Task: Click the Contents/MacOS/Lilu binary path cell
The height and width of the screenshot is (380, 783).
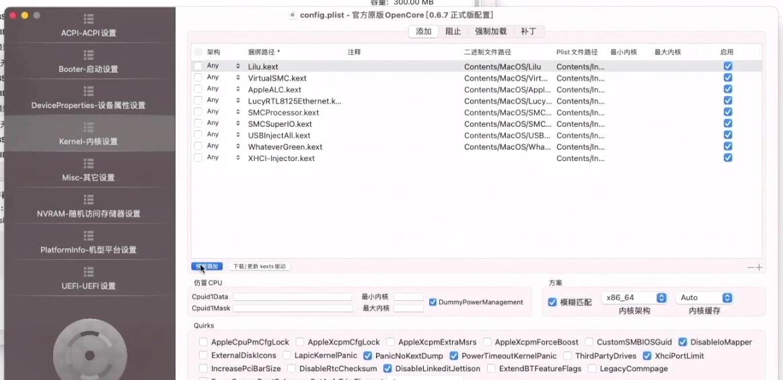Action: click(502, 66)
